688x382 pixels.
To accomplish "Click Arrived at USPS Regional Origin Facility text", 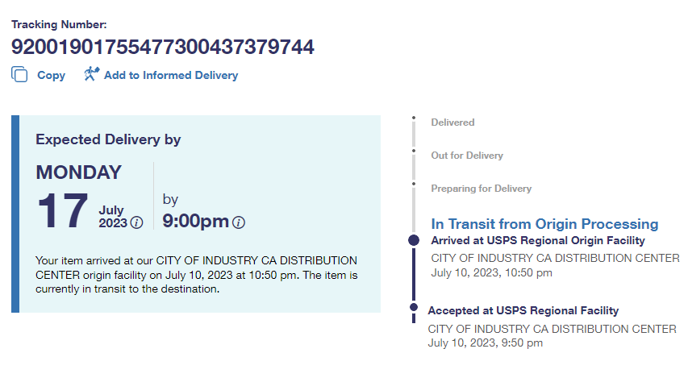I will (x=537, y=241).
